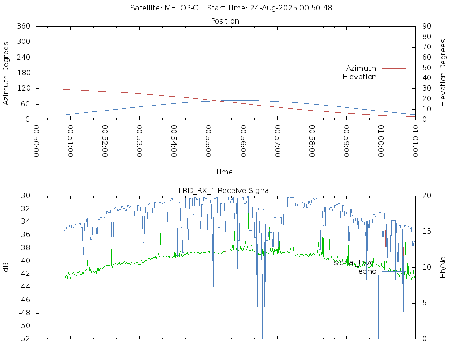Pick the 01:00:00 time tick label
464x348 pixels.
point(381,141)
